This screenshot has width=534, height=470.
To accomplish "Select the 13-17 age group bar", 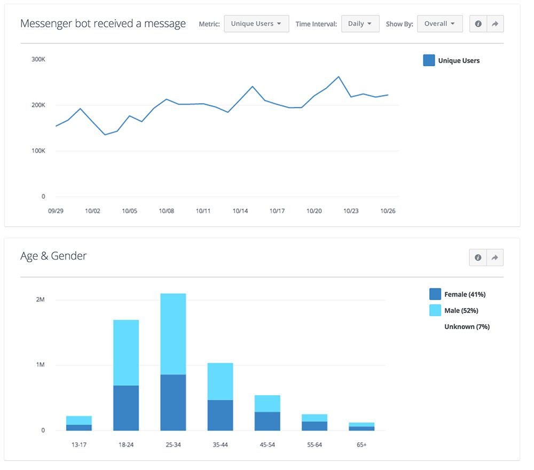I will coord(79,424).
